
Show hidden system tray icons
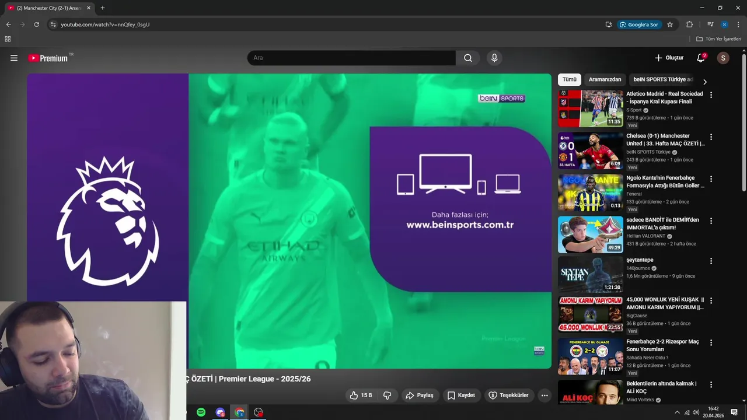tap(677, 412)
